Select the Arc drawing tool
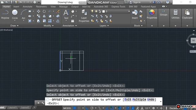Screen dimensions: 196x110 [24, 14]
